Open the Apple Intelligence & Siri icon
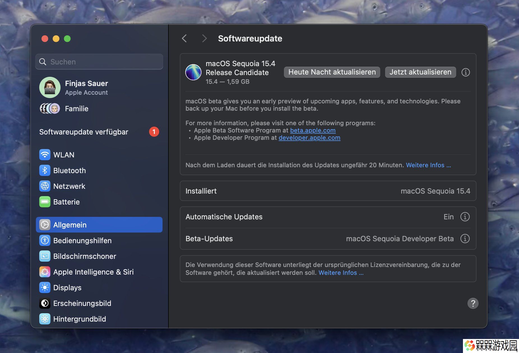Screen dimensions: 519x353 pos(45,272)
